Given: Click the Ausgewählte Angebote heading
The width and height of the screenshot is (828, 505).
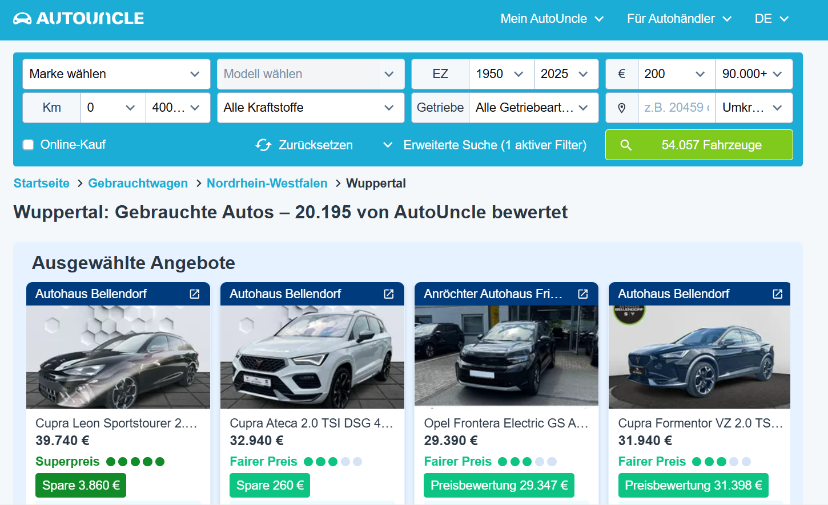Looking at the screenshot, I should click(x=134, y=263).
